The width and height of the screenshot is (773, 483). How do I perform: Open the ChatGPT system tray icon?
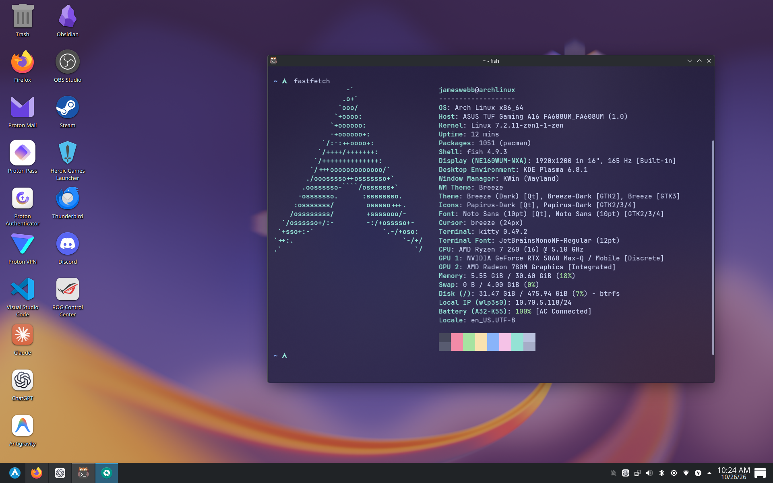click(x=625, y=473)
